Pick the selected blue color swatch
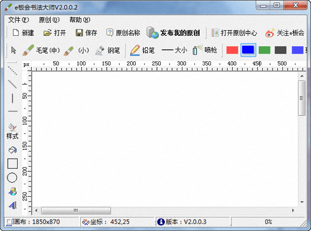 (x=248, y=50)
